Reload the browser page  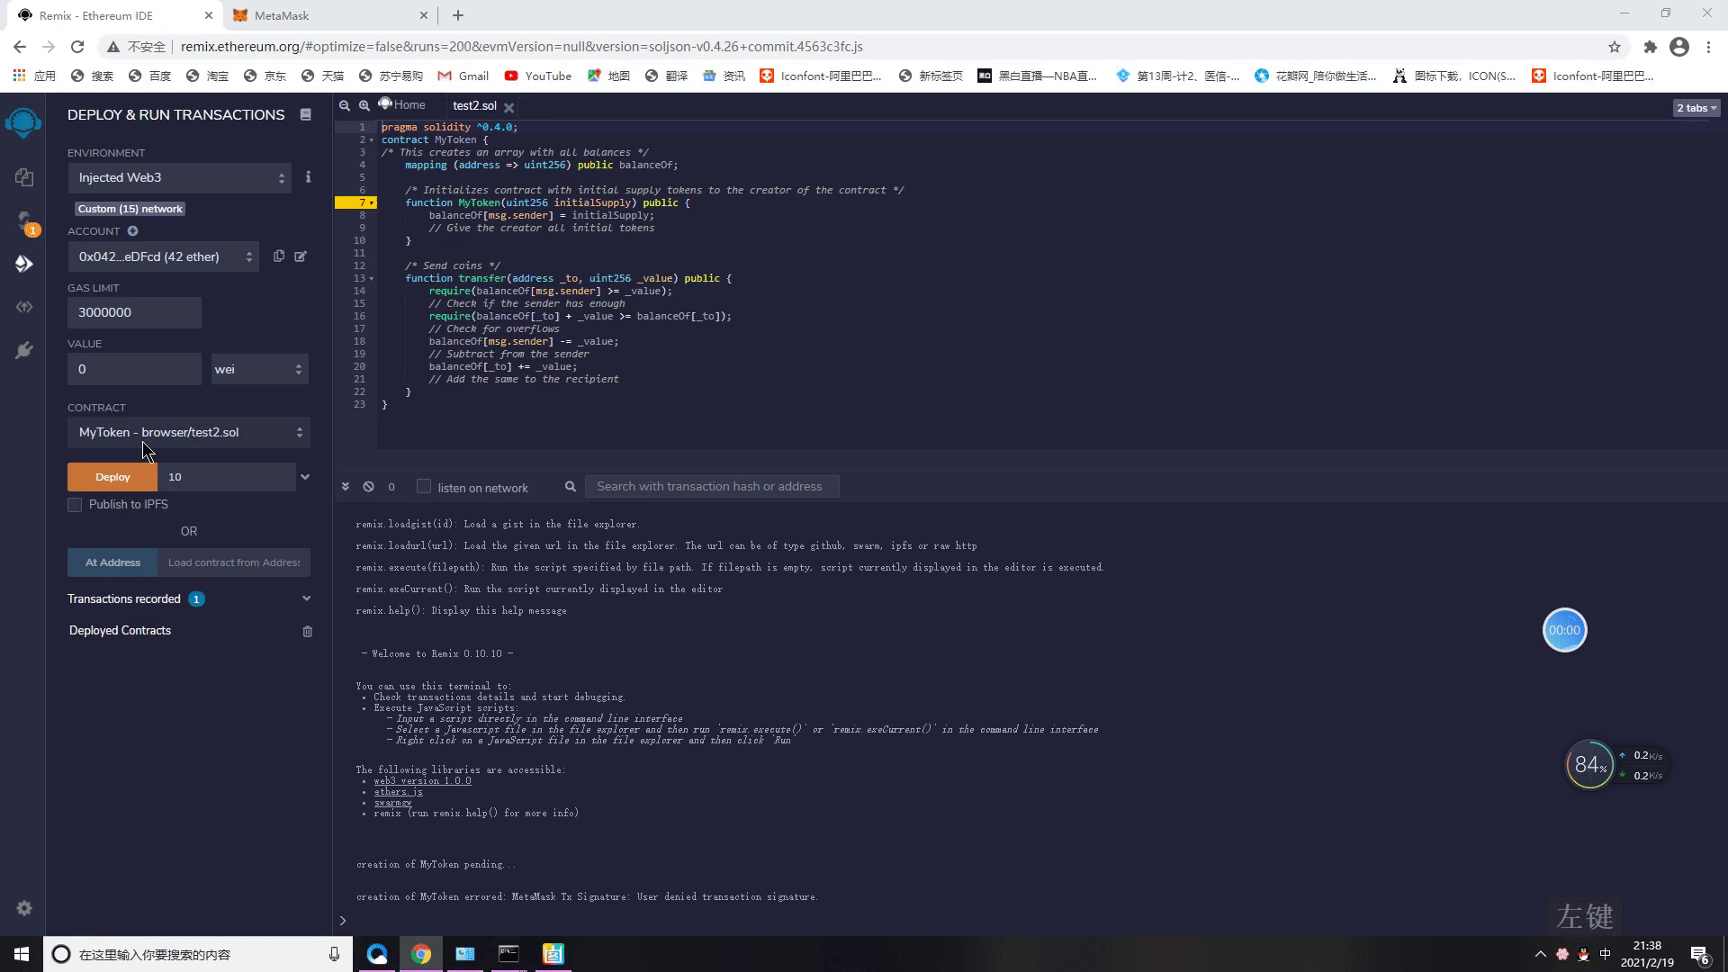(x=77, y=47)
